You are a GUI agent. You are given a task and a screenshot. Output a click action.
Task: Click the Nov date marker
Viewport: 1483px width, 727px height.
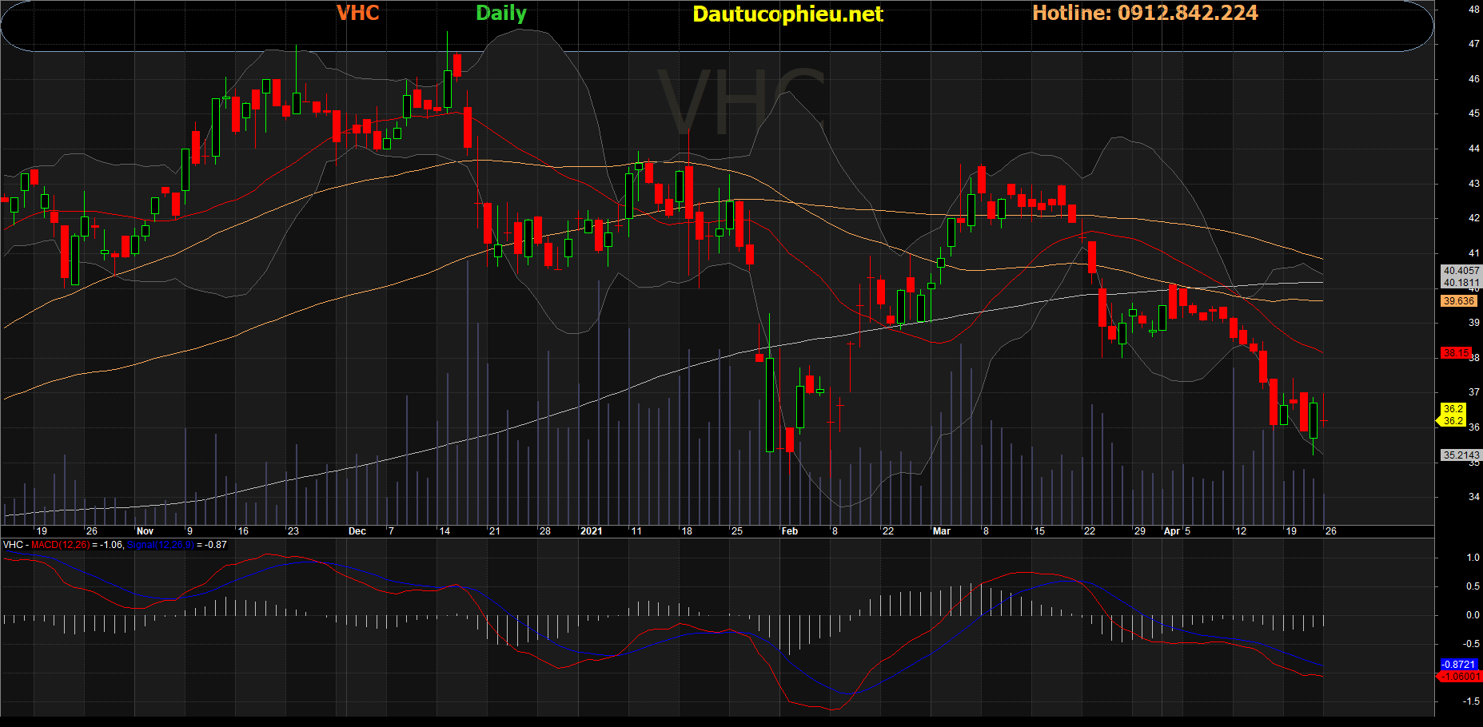pyautogui.click(x=145, y=531)
